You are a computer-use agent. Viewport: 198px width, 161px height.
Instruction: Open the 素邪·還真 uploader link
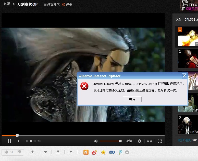184,140
